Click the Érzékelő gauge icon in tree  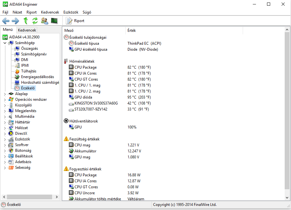point(17,88)
